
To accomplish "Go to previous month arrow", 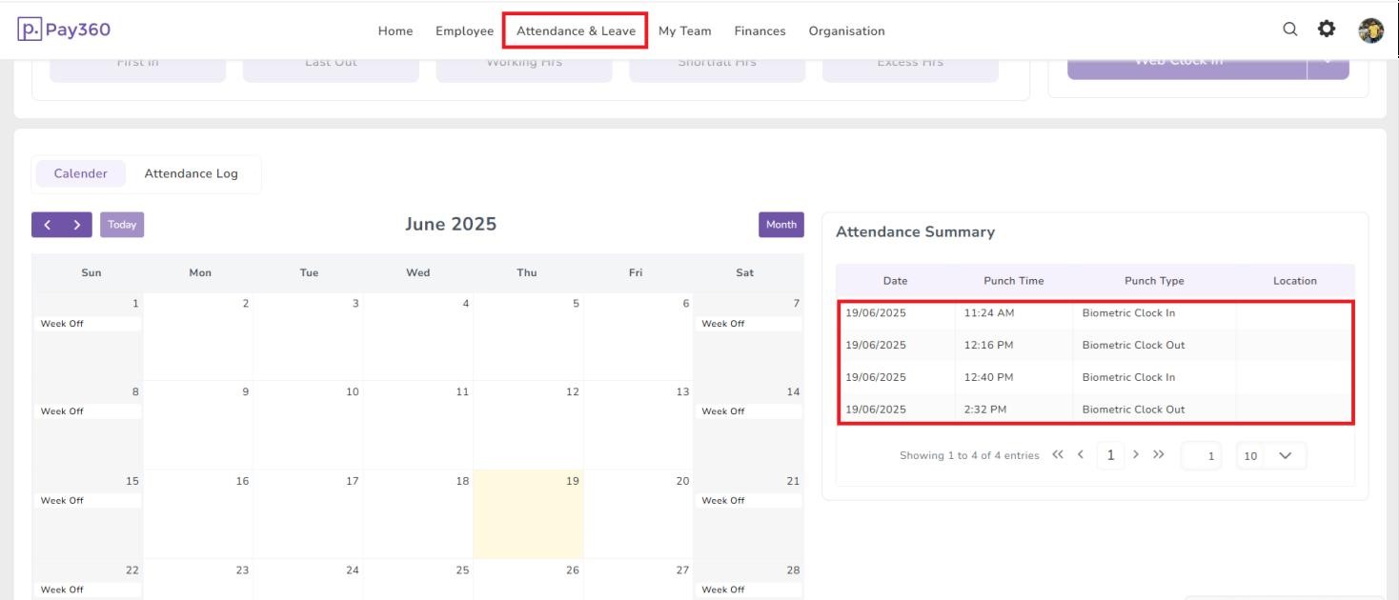I will (48, 225).
